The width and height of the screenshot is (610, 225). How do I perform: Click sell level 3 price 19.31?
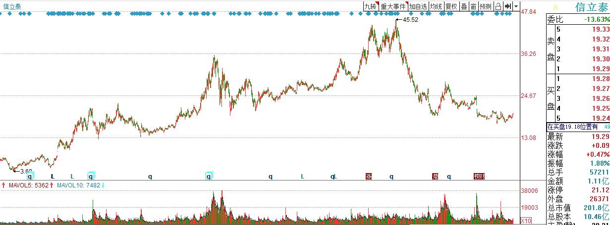click(x=601, y=49)
